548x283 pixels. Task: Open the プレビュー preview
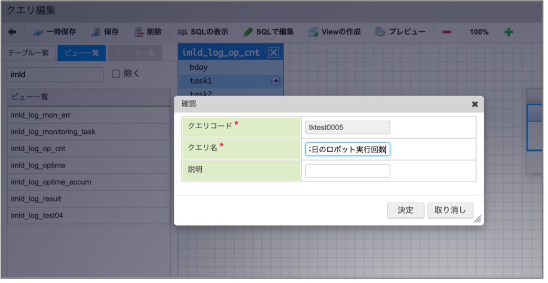pyautogui.click(x=380, y=32)
